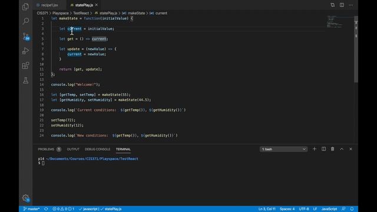This screenshot has height=212, width=377.
Task: Click the "Welcome!" string on line 14
Action: tap(86, 85)
